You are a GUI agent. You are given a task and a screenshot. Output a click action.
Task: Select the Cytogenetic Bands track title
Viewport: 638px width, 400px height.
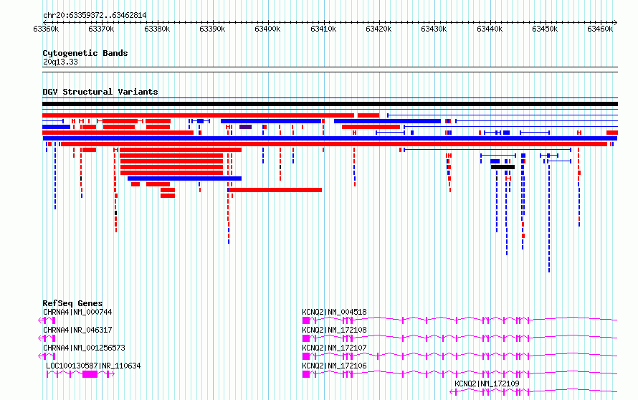pos(85,53)
